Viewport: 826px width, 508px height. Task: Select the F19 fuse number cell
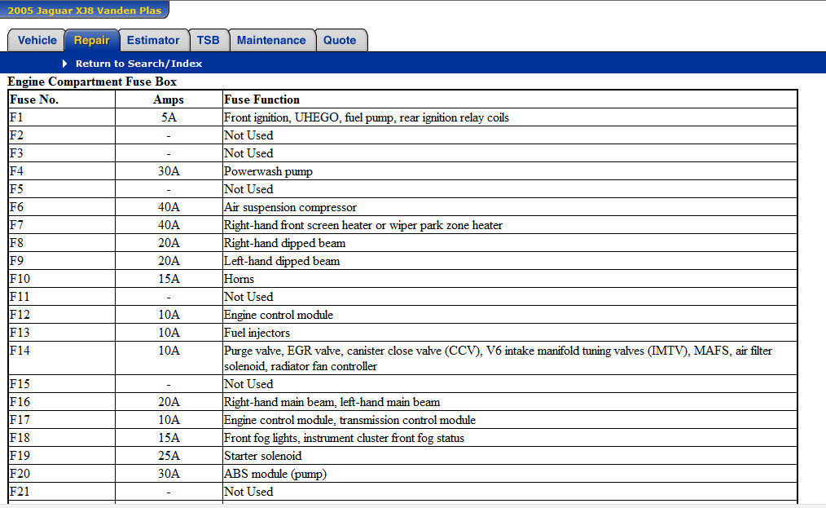pos(62,455)
